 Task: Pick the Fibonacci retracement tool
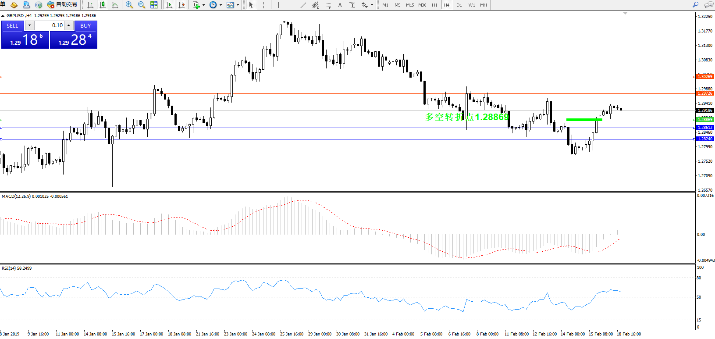pos(327,5)
